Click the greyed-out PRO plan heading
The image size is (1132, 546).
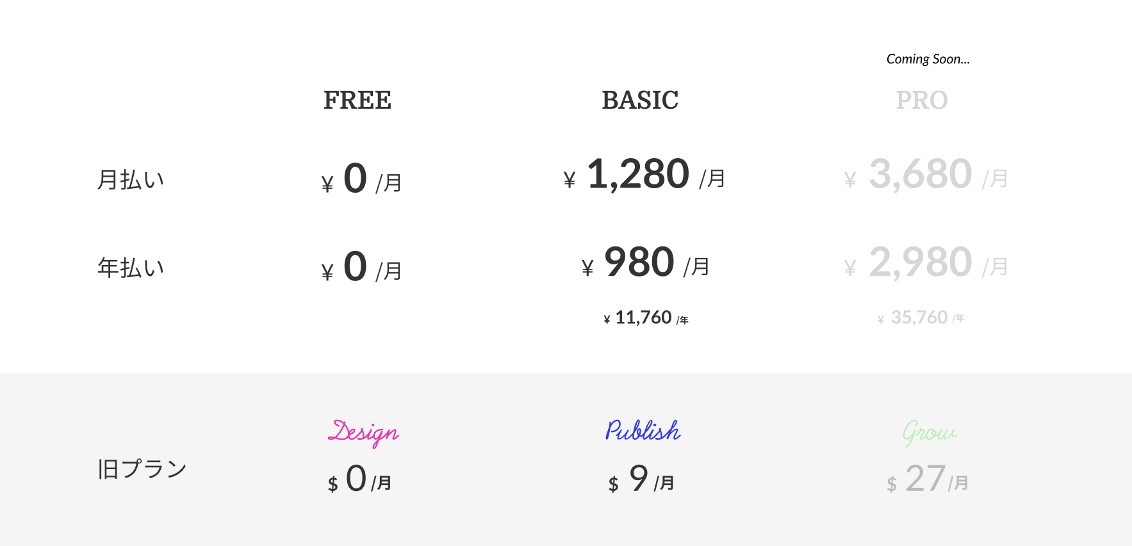[922, 100]
